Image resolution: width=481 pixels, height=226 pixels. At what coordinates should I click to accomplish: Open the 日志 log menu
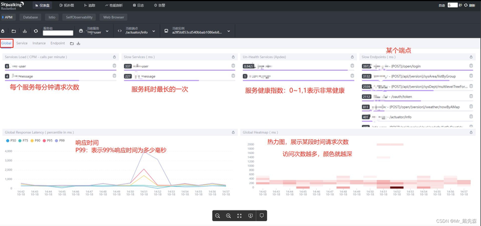click(139, 5)
